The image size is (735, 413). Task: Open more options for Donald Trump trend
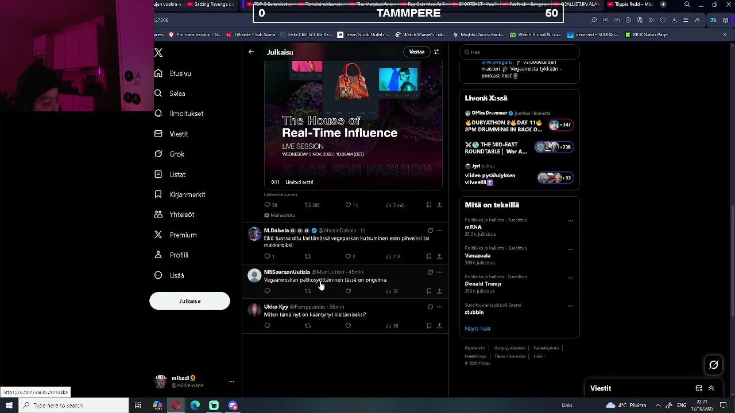pyautogui.click(x=570, y=278)
